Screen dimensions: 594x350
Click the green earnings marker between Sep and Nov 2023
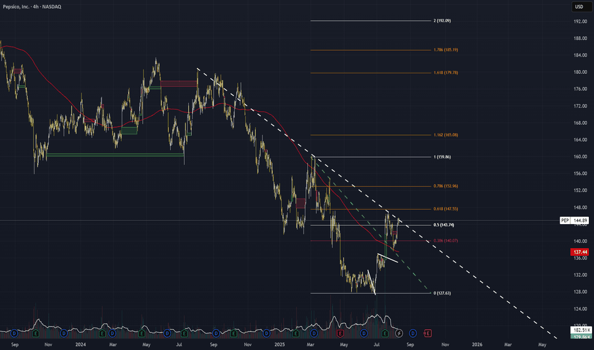point(36,333)
